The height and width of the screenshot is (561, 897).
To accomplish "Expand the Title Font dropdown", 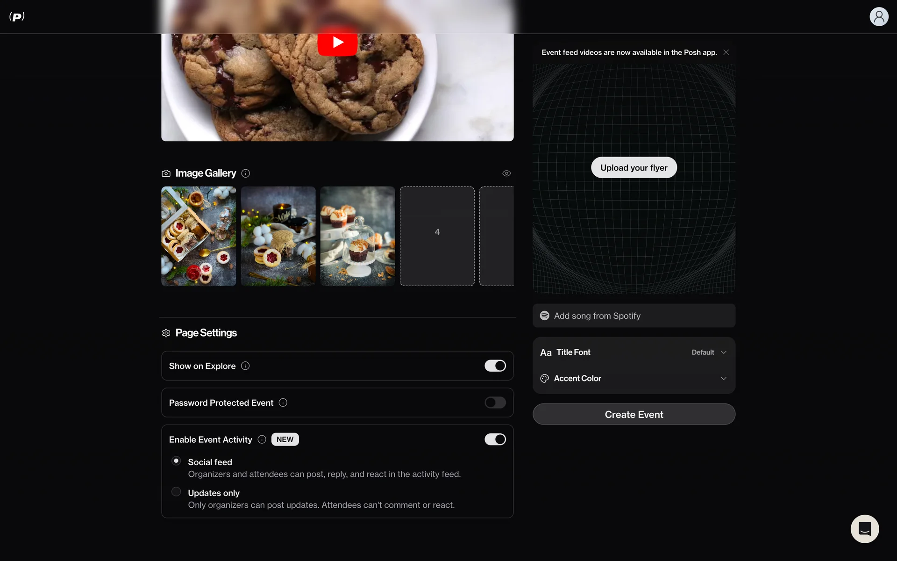I will point(709,352).
